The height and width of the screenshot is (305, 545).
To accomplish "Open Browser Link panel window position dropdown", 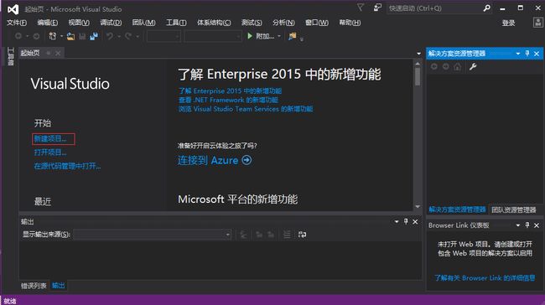I will (x=518, y=225).
